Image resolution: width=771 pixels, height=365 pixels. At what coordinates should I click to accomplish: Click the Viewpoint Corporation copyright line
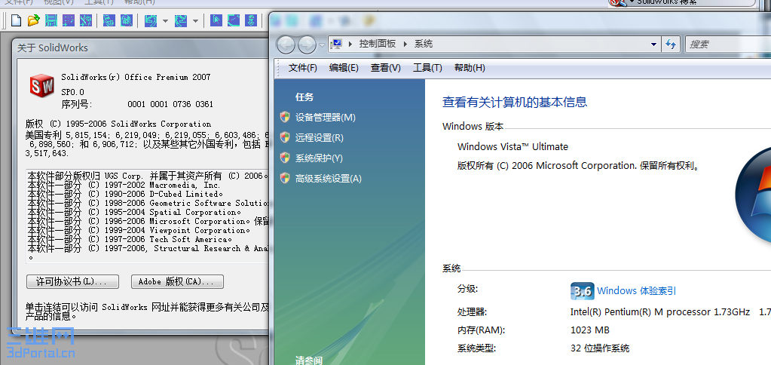[x=139, y=230]
